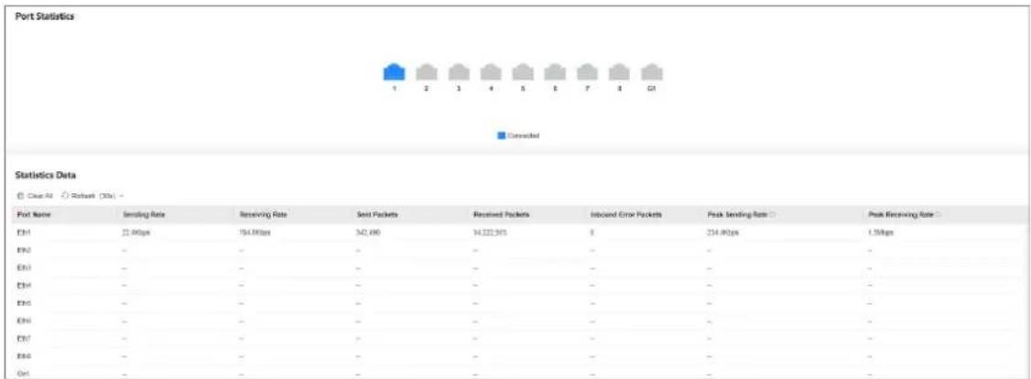Select the G1 port icon in diagram
The image size is (1031, 379).
point(652,72)
